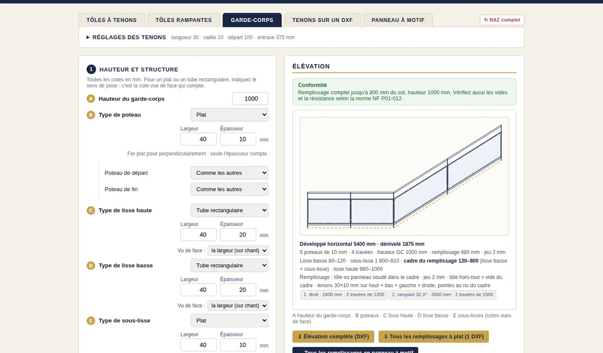The height and width of the screenshot is (353, 603).
Task: Click the lisse haute Épaisseur input field
Action: pyautogui.click(x=238, y=235)
